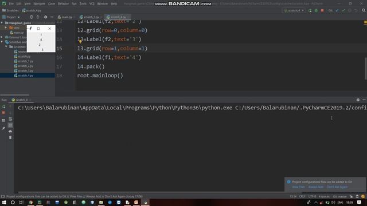Click the PyCharm taskbar icon
Image resolution: width=367 pixels, height=206 pixels.
click(40, 202)
